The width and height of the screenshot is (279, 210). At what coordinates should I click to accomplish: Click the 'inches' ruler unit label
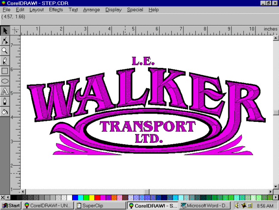(271, 29)
